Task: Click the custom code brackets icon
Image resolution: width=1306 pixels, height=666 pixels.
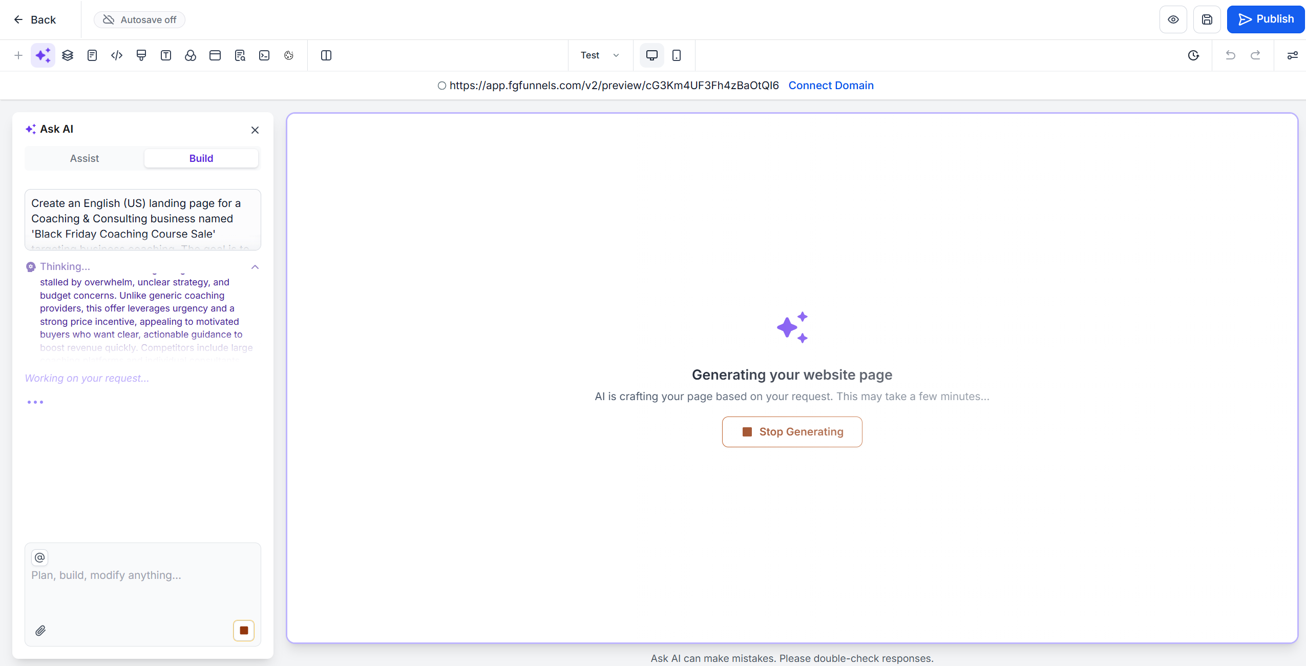Action: coord(117,55)
